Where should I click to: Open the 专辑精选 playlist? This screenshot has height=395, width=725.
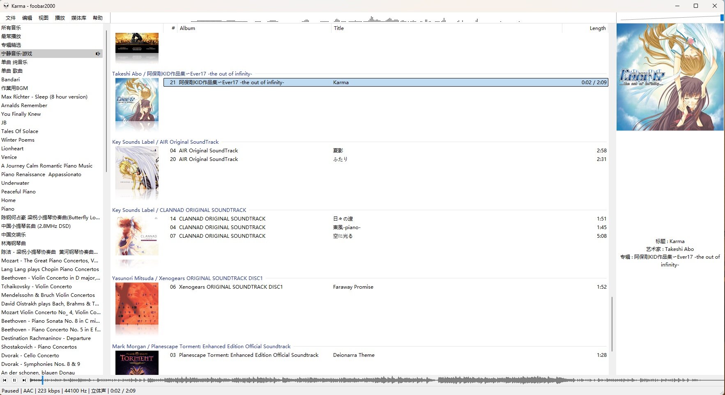pyautogui.click(x=51, y=45)
